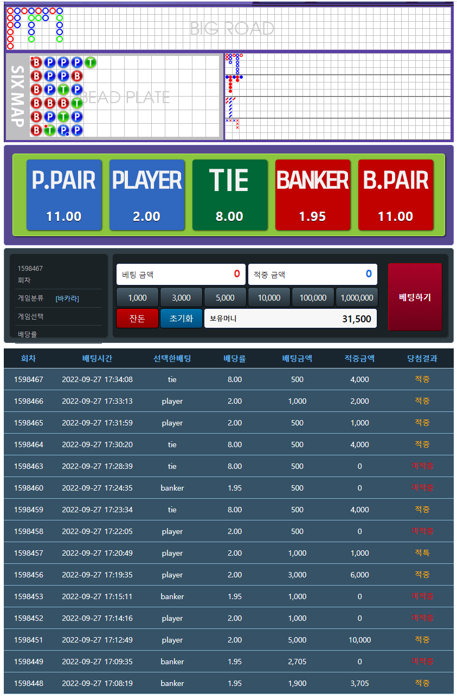Viewport: 457px width, 699px height.
Task: Click the timestamp 2022-09-27 17:31:59
Action: point(98,423)
